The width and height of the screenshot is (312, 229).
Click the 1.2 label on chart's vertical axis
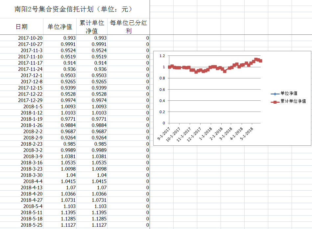162,56
